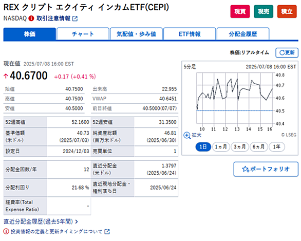Image resolution: width=301 pixels, height=241 pixels.
Task: Open 投資情報の定義と更新タイミングについて link
Action: click(x=57, y=232)
